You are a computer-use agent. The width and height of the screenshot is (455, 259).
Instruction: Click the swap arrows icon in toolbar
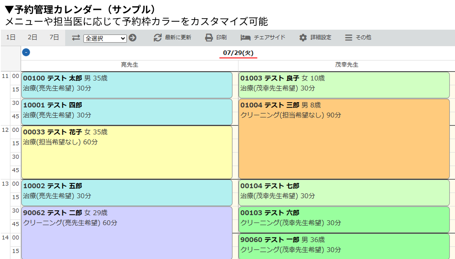tap(76, 38)
